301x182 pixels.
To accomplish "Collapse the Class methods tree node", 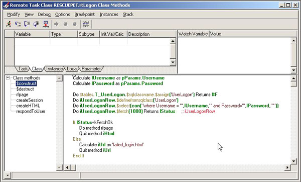I will pyautogui.click(x=8, y=78).
